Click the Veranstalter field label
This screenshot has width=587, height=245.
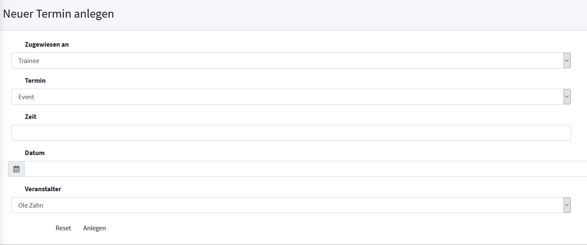[x=43, y=189]
